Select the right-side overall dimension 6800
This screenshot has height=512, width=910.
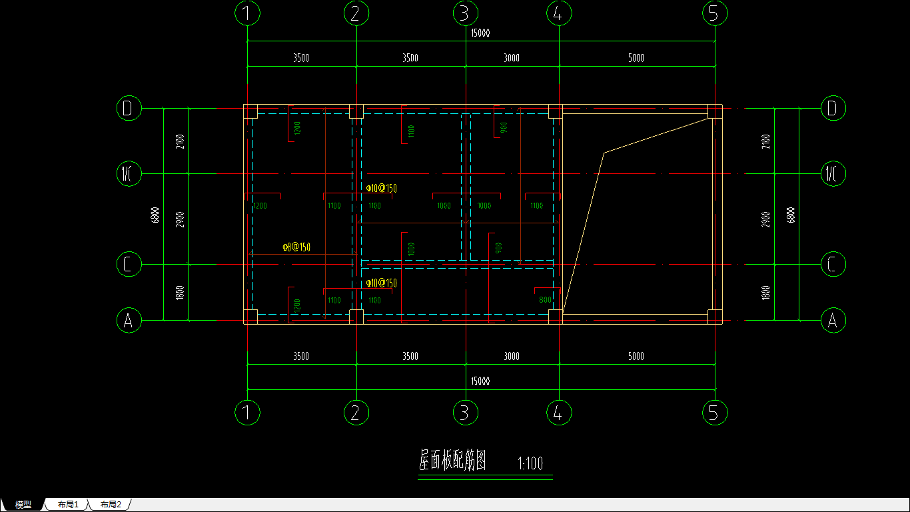click(791, 215)
